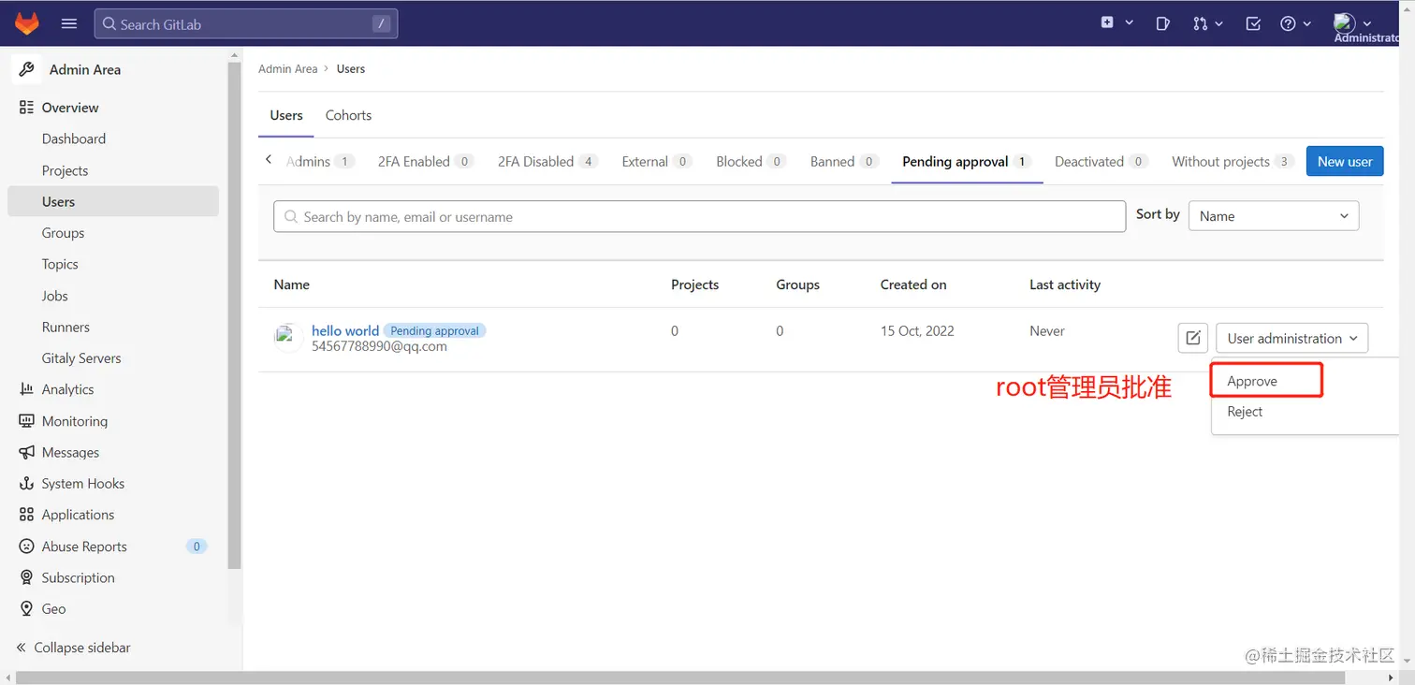
Task: Open the Pending approval filter tab
Action: click(x=967, y=161)
